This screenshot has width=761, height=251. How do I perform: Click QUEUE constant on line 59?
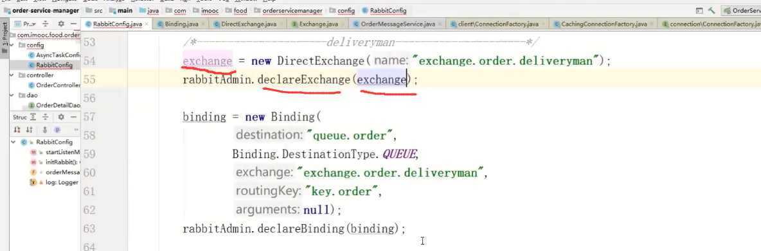[399, 154]
